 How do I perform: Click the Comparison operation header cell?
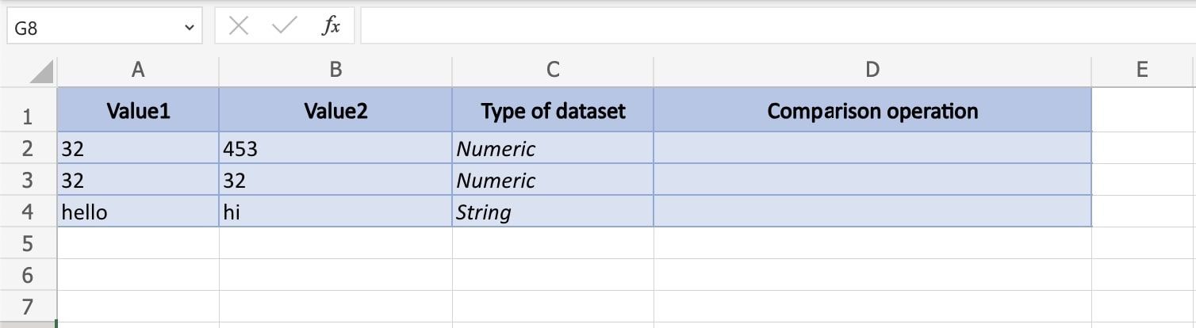pyautogui.click(x=872, y=111)
